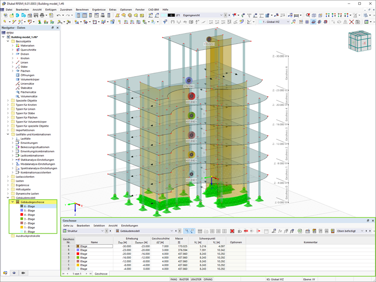Collapse the Gebäudegeschosse tree node
The image size is (376, 282).
pyautogui.click(x=12, y=202)
